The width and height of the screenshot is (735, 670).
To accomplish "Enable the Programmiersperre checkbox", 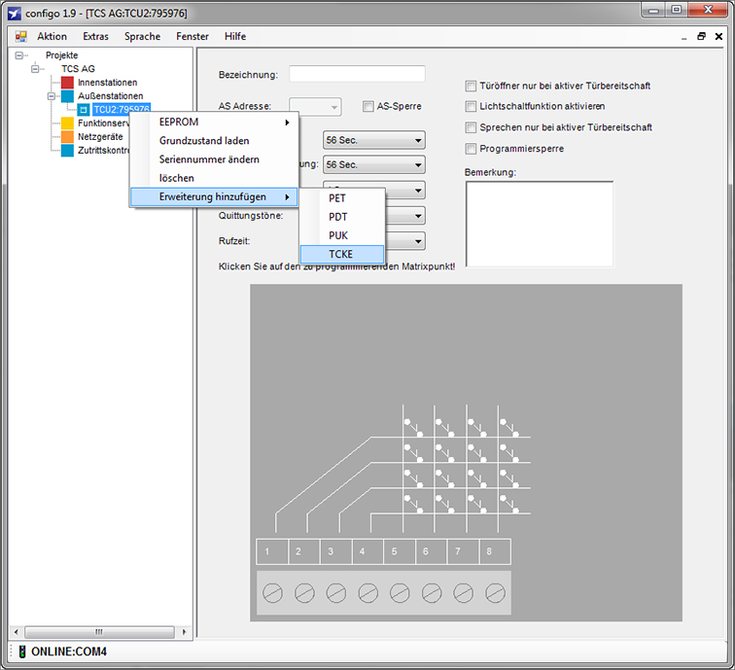I will 472,149.
